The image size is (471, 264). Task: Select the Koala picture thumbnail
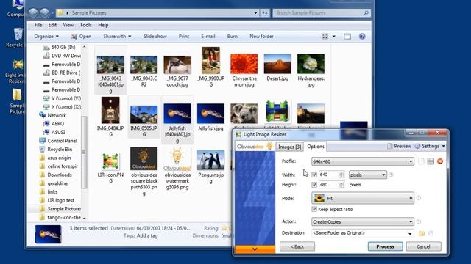(244, 114)
